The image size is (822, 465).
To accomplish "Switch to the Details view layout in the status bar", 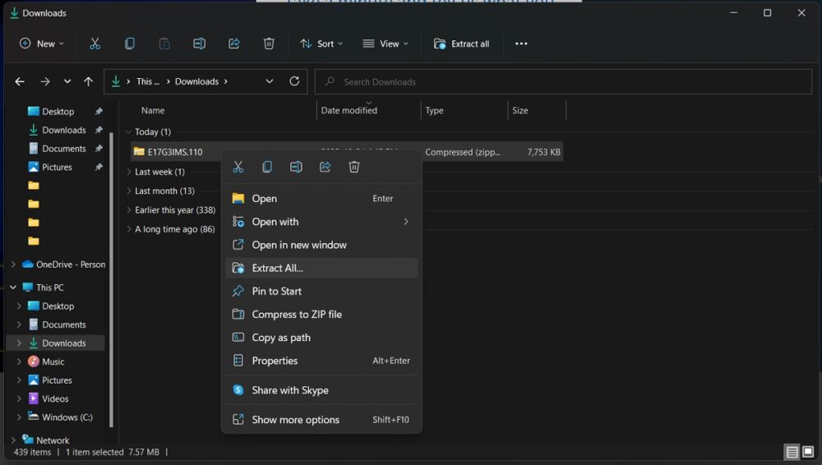I will pos(792,452).
